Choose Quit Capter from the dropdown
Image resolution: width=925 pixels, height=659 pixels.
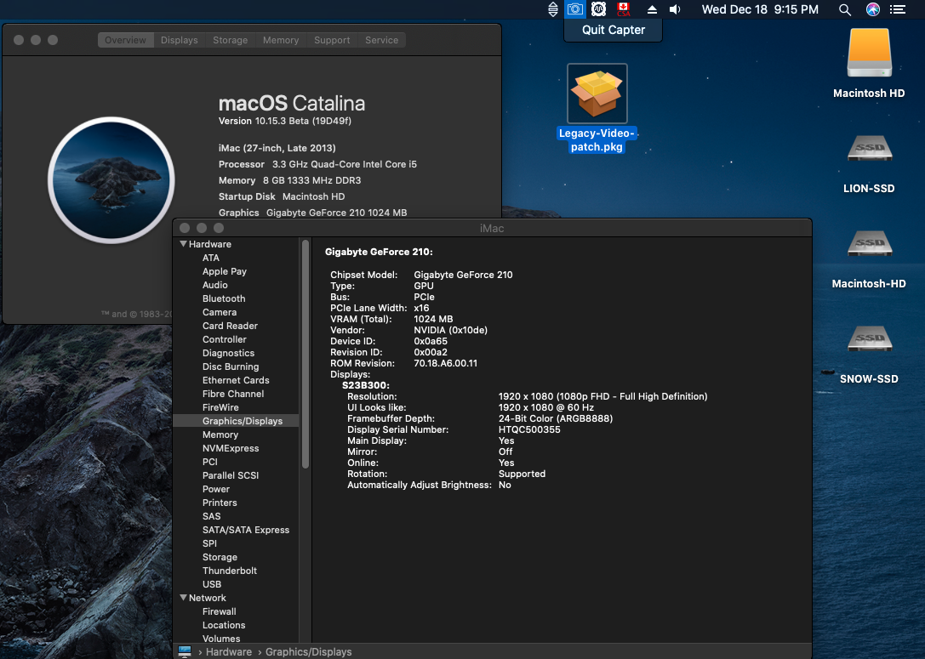[x=613, y=30]
